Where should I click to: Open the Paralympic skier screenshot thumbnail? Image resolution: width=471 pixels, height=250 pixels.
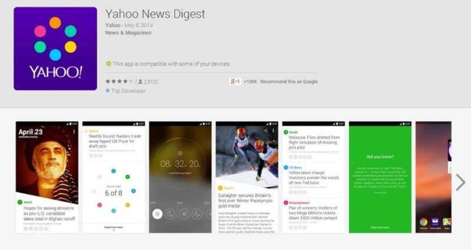click(x=247, y=177)
